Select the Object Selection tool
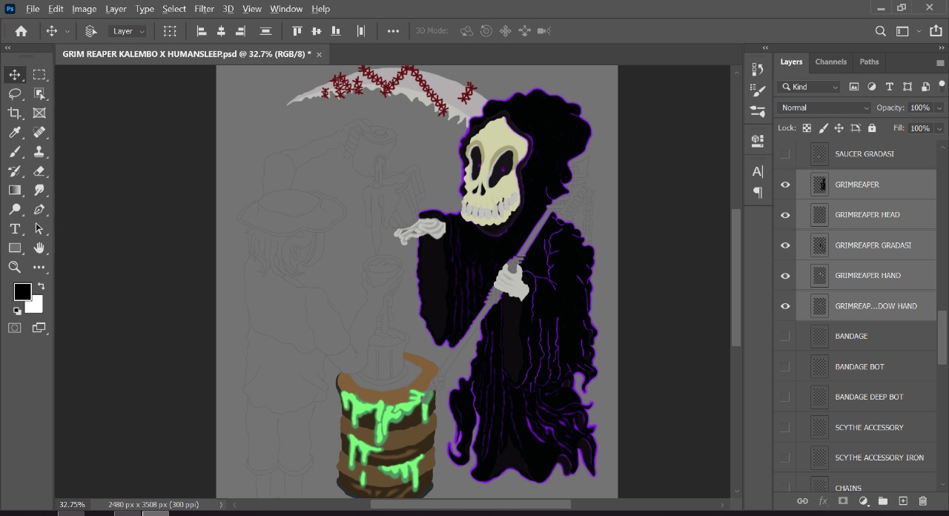The height and width of the screenshot is (516, 949). click(39, 94)
